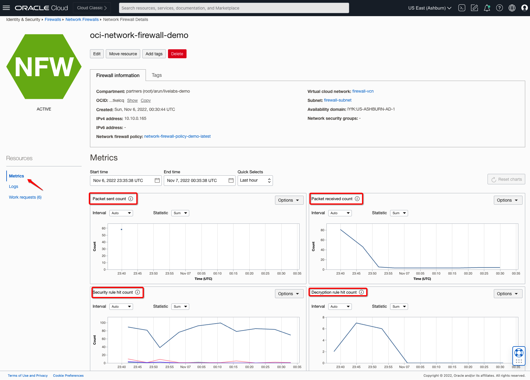The height and width of the screenshot is (380, 530).
Task: Open the lifebuoy support widget
Action: pyautogui.click(x=519, y=356)
